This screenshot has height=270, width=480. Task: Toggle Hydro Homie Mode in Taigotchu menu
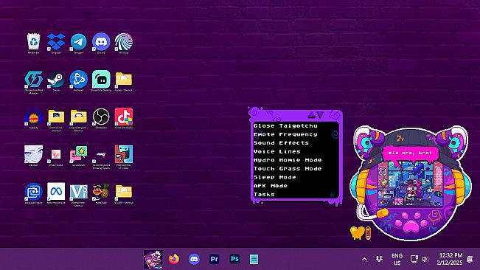pyautogui.click(x=288, y=160)
